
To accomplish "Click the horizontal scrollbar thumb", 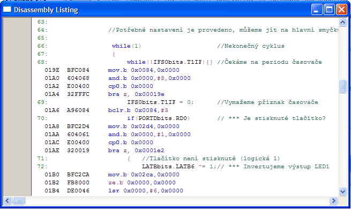I will click(19, 201).
